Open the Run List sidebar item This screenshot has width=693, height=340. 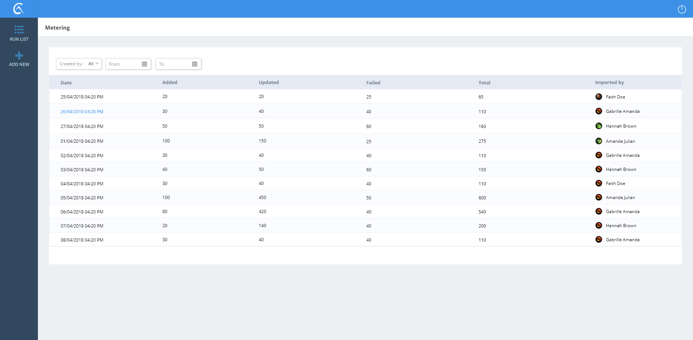(x=19, y=33)
